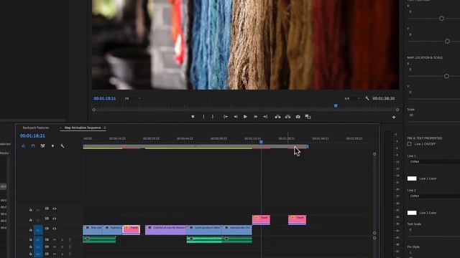Select the pink clip under the timeline playhead
The height and width of the screenshot is (258, 460).
tap(261, 220)
